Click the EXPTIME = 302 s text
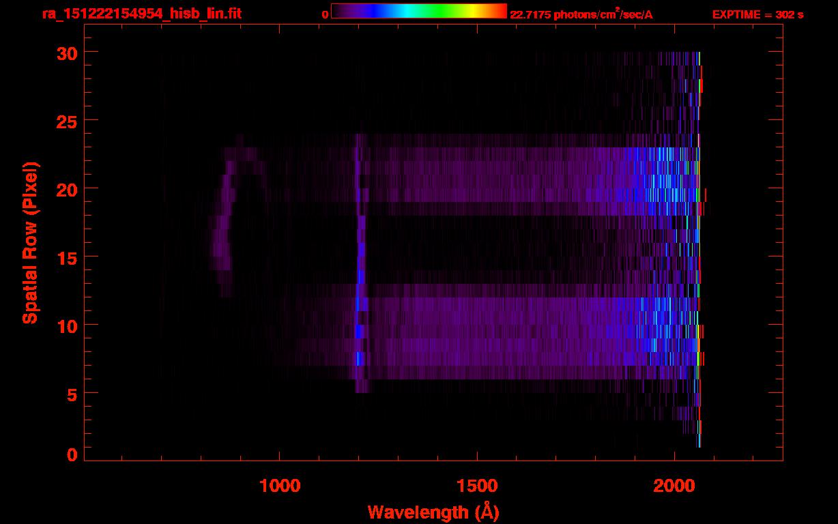 (757, 14)
